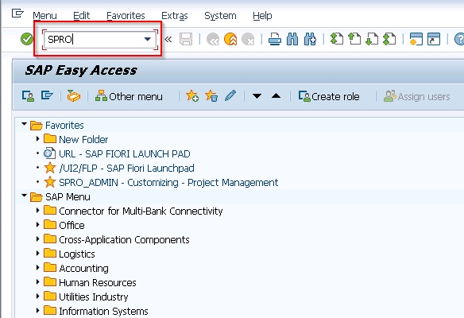This screenshot has width=464, height=318.
Task: Click the Print icon in toolbar
Action: [x=275, y=39]
